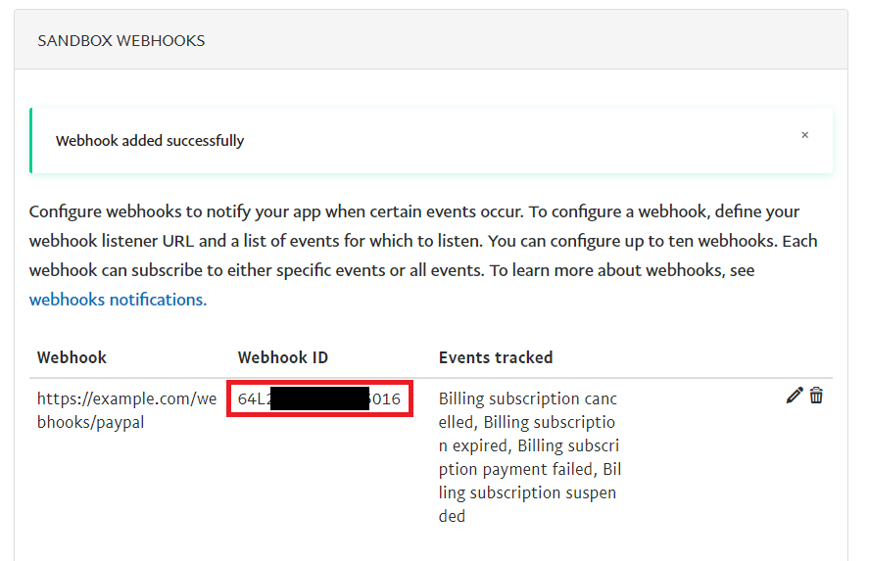Viewport: 869px width, 561px height.
Task: Click the SANDBOX WEBHOOKS section heading
Action: pos(121,40)
